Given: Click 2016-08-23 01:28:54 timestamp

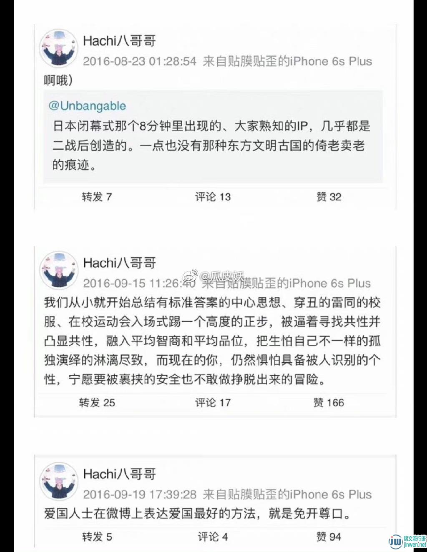Looking at the screenshot, I should point(140,61).
